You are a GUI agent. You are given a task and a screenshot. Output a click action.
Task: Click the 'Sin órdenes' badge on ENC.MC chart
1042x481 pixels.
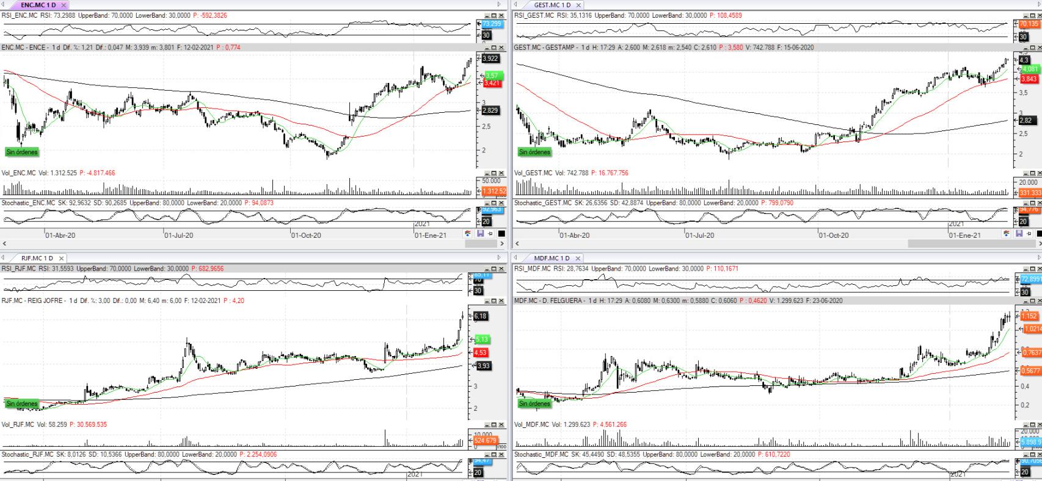click(22, 152)
